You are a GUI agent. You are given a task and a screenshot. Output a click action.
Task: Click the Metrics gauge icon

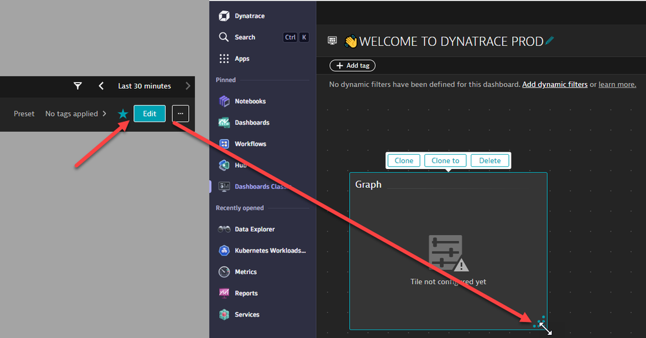tap(224, 271)
